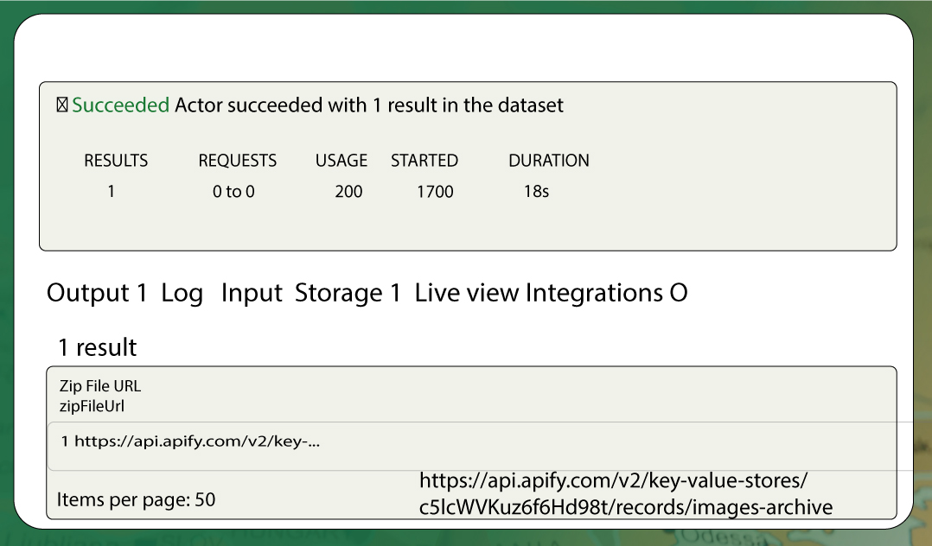Click the 1 result heading

pyautogui.click(x=98, y=347)
